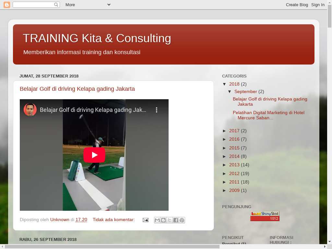Open sidebar link Belajar Golf di driving
The image size is (332, 249).
tap(270, 101)
